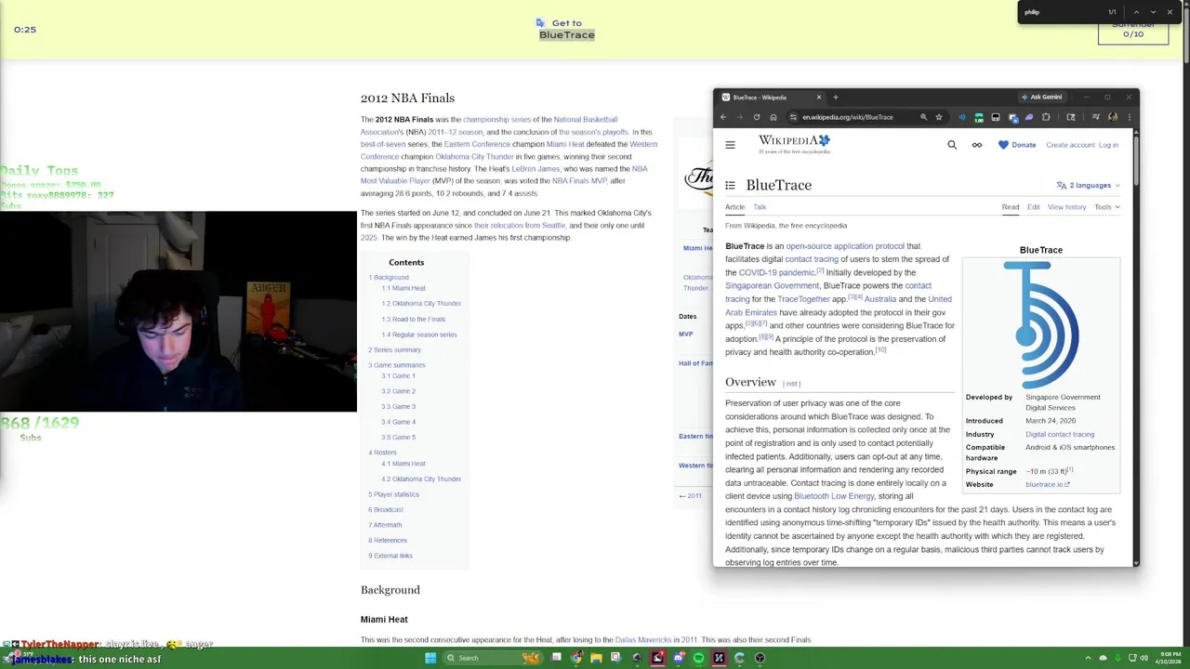Open Bluetooth Low Energy link
The width and height of the screenshot is (1190, 669).
[834, 496]
